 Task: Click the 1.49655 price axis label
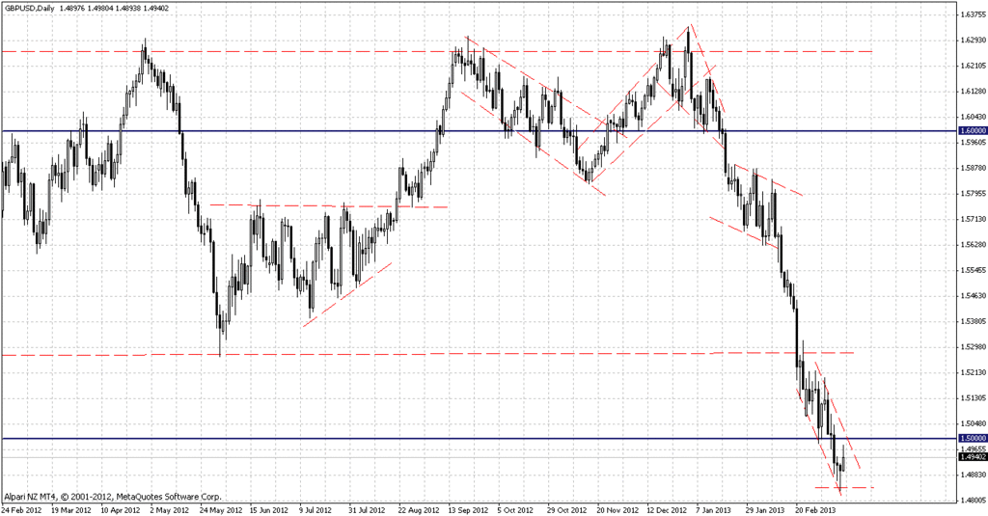(x=974, y=449)
